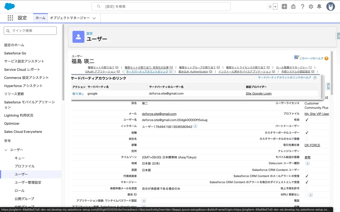Open the Site Google Login provider link
The height and width of the screenshot is (212, 340).
[x=258, y=93]
